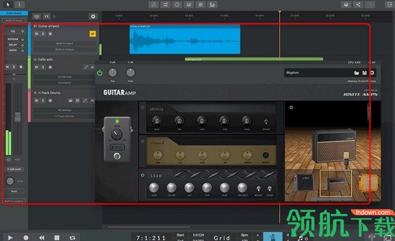Open the piano keyboard toolbar icon
The width and height of the screenshot is (395, 241).
tap(188, 5)
